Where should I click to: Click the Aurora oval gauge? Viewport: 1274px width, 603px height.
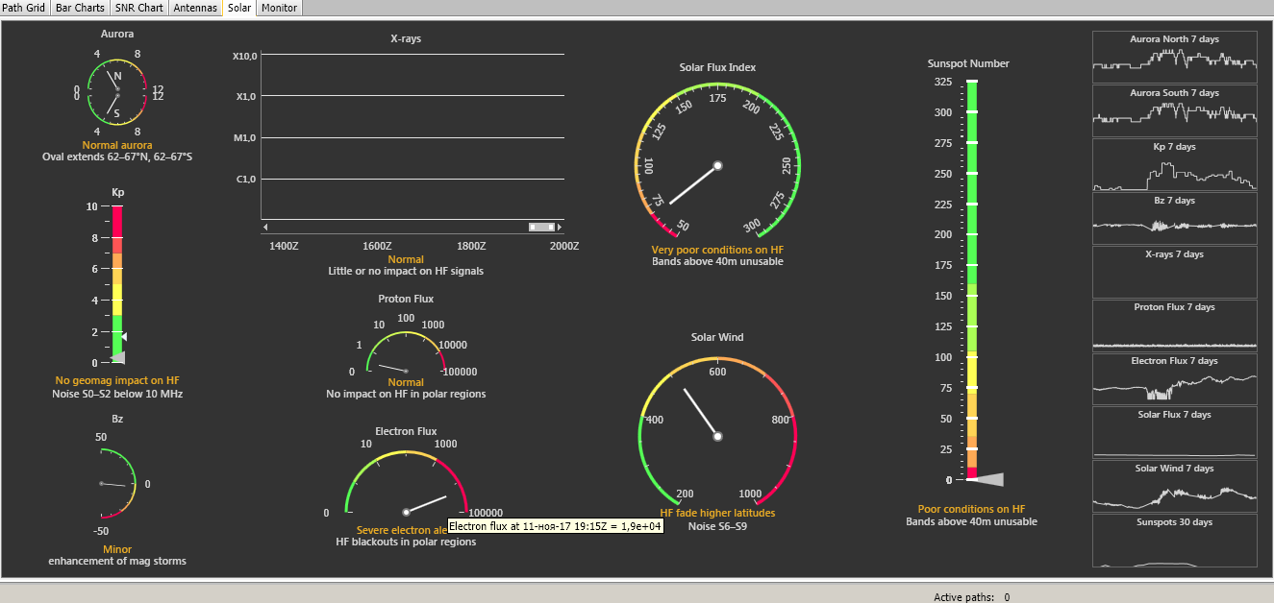point(117,92)
